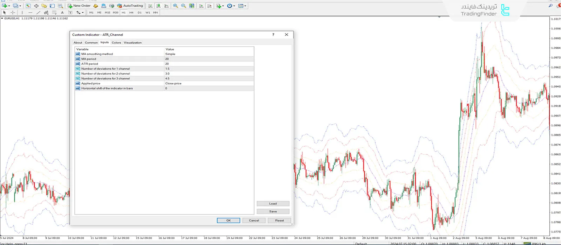Open the New Order window

(79, 6)
